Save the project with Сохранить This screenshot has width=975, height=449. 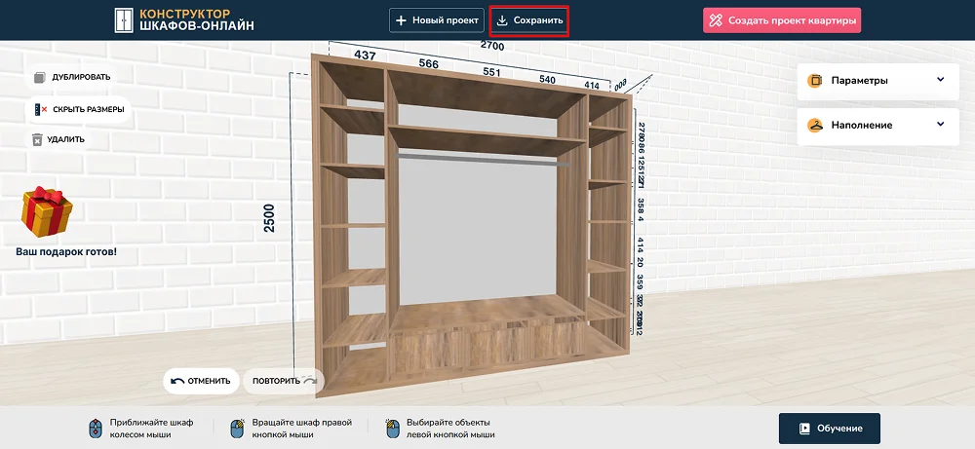pos(529,20)
